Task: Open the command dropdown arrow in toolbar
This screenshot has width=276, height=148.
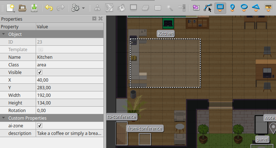Action: (84, 8)
